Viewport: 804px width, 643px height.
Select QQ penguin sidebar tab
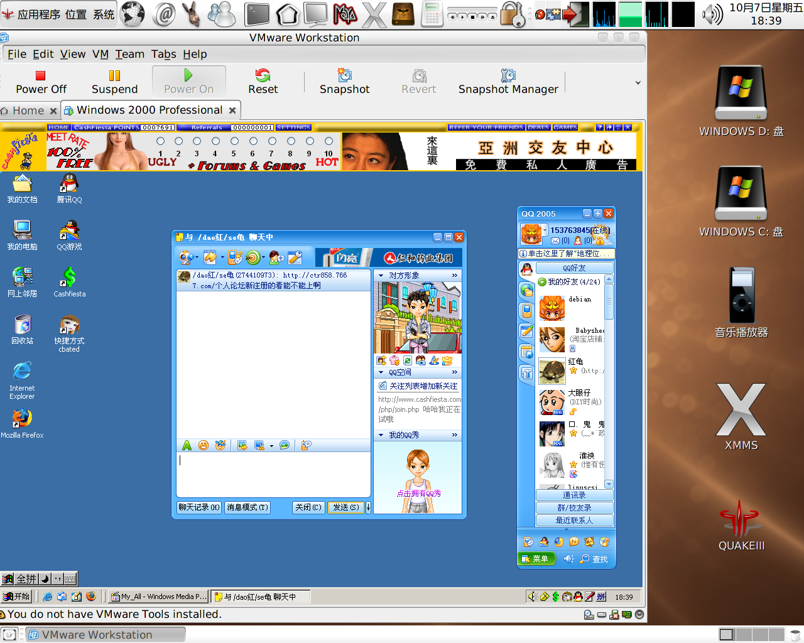[526, 269]
